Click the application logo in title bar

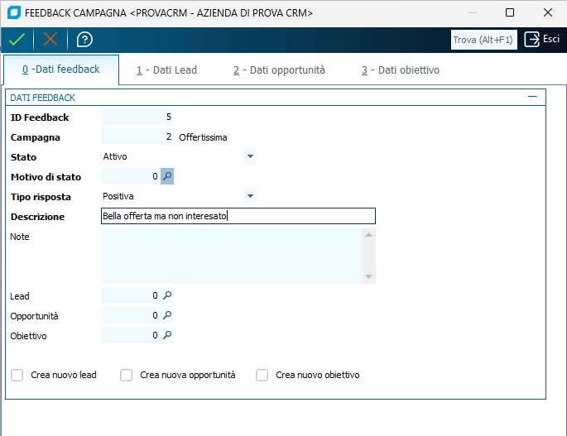[x=14, y=12]
